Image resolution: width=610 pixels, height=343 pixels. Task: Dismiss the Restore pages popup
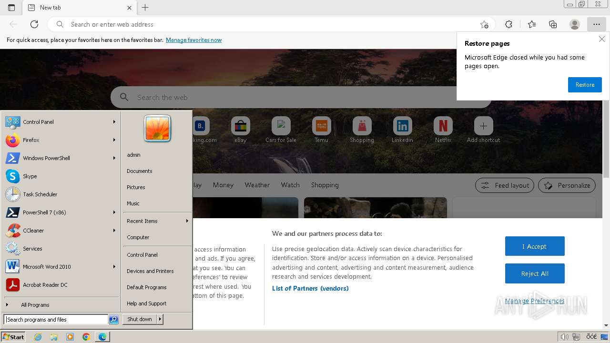(602, 40)
